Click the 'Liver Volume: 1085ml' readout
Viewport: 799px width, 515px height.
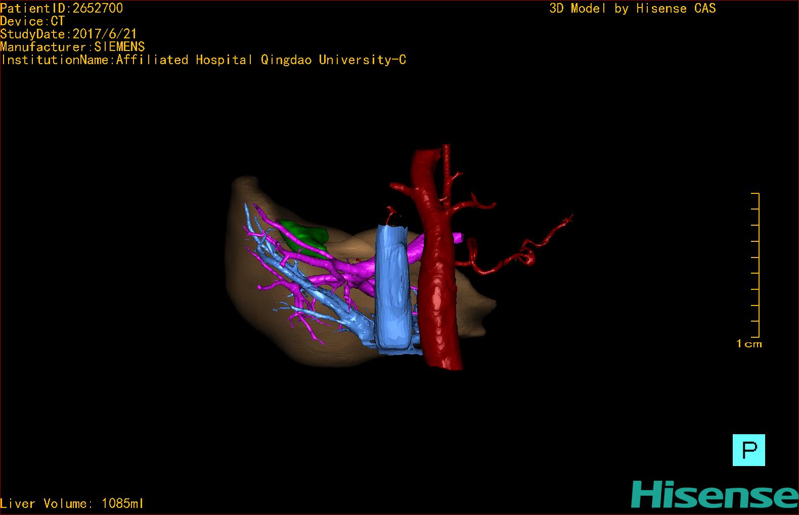(x=72, y=503)
